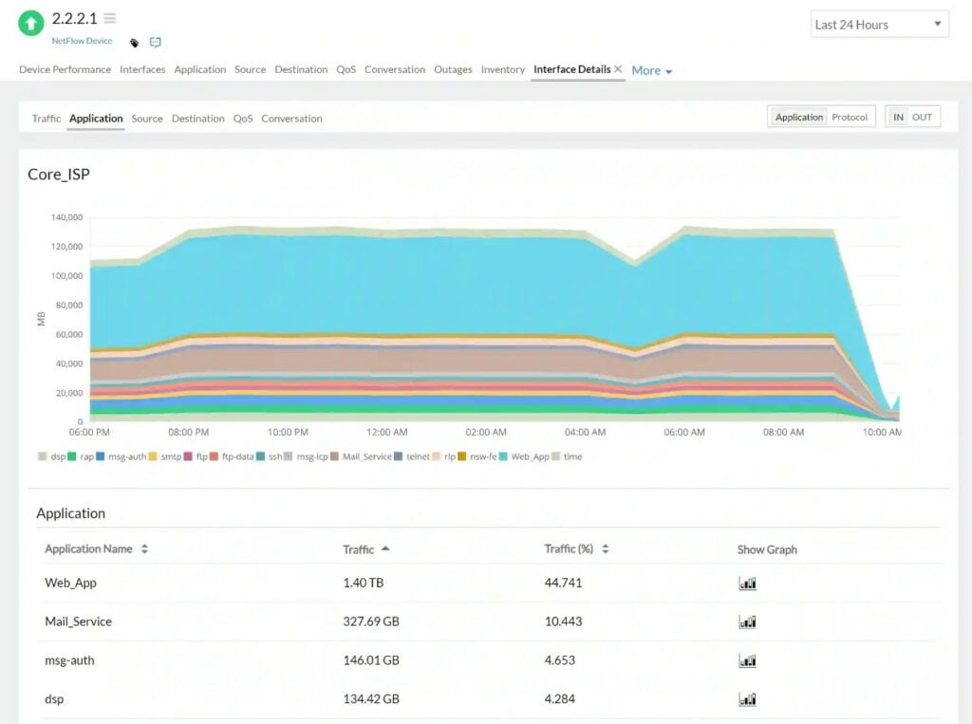Viewport: 972px width, 724px height.
Task: Toggle the time legend color swatch
Action: coord(556,456)
